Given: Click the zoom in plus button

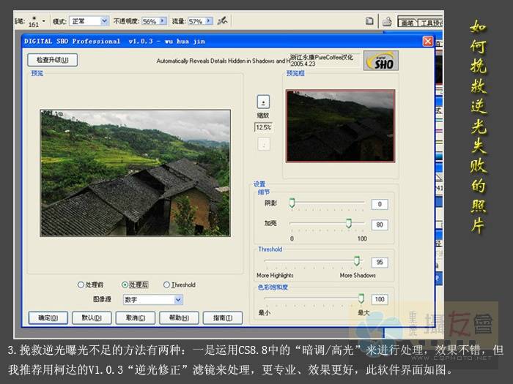Looking at the screenshot, I should pos(263,102).
